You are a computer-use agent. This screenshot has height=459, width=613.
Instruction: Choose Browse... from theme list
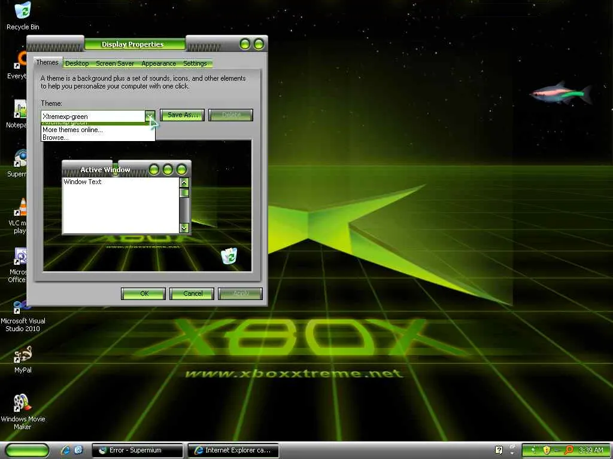pyautogui.click(x=98, y=137)
